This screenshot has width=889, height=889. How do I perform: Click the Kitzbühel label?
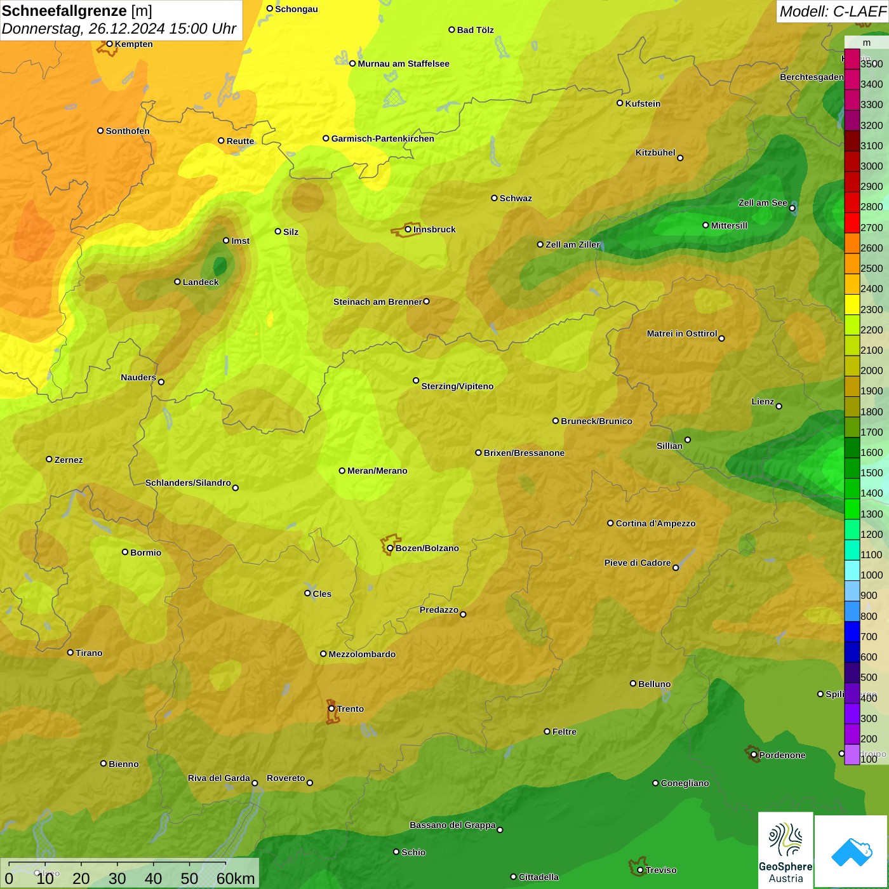point(655,152)
